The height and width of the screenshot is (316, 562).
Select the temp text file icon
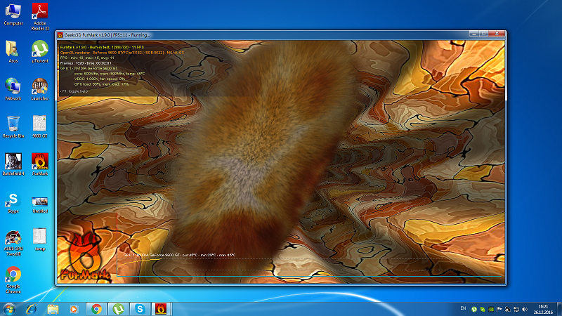39,239
